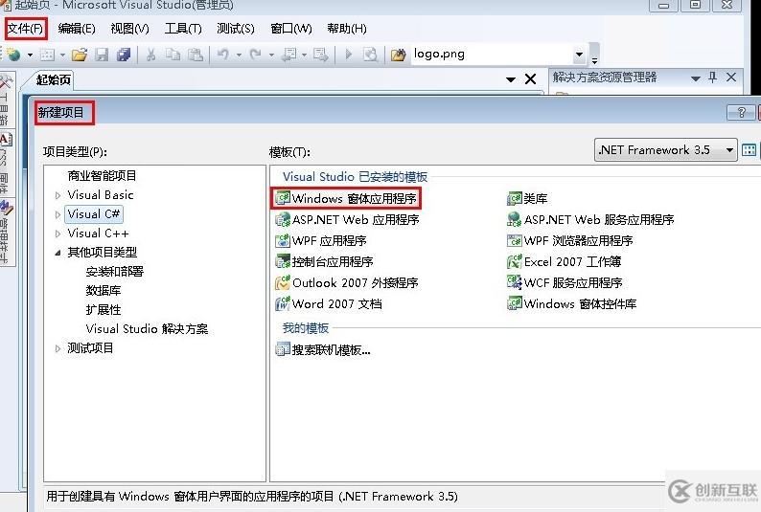Select the 类库 template icon
The height and width of the screenshot is (512, 761).
(x=515, y=199)
